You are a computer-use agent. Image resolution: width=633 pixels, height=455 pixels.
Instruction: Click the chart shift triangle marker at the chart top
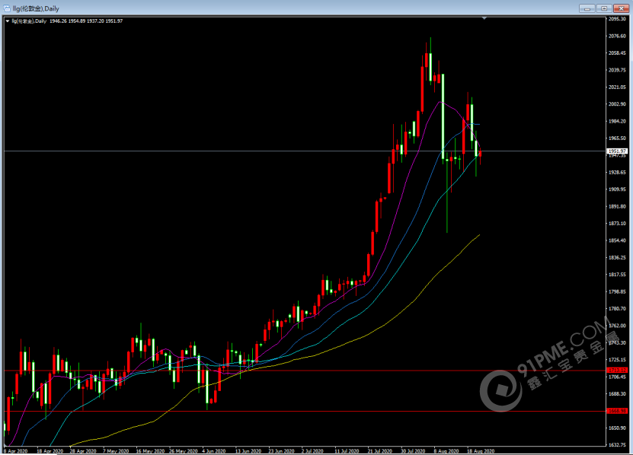[x=484, y=18]
